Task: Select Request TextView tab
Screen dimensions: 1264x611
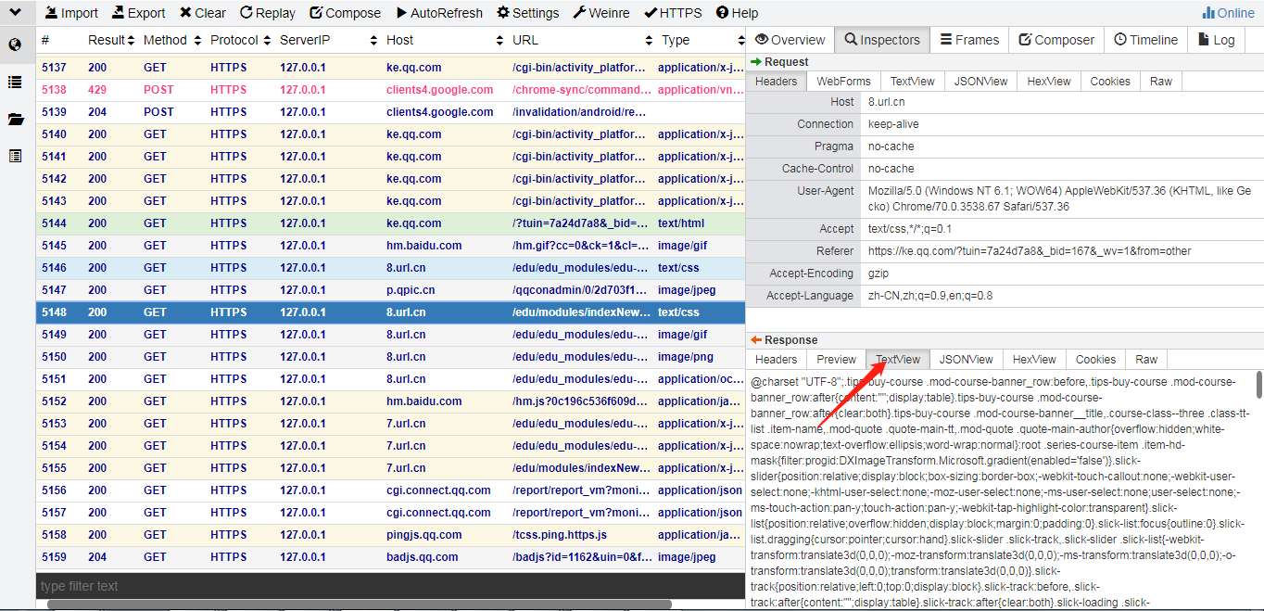Action: [913, 82]
